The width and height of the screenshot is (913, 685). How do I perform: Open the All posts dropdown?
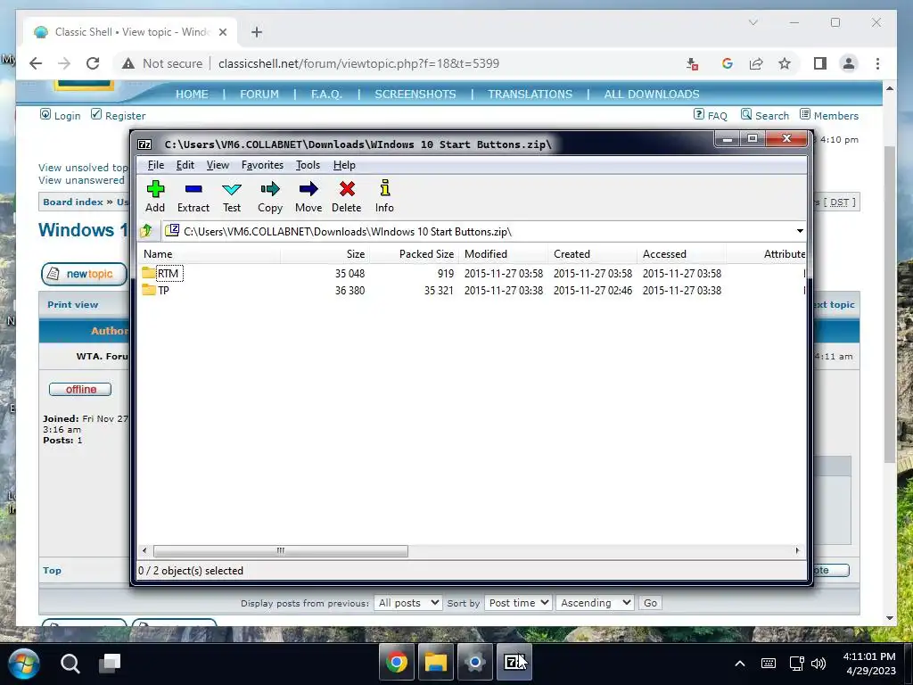click(x=407, y=603)
